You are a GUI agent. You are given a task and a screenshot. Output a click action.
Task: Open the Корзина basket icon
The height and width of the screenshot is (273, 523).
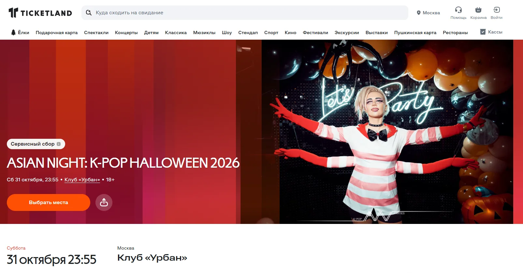pos(478,10)
